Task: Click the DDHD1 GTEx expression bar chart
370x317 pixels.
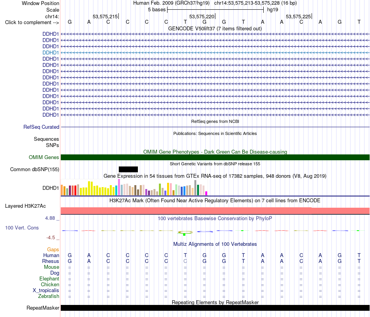Action: (x=134, y=187)
